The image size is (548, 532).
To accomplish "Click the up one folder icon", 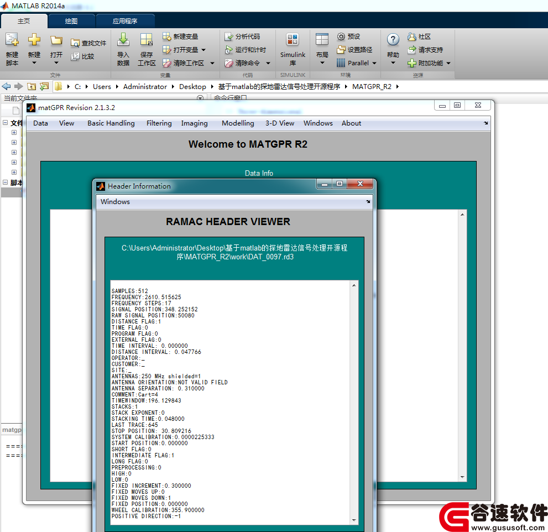I will click(32, 86).
